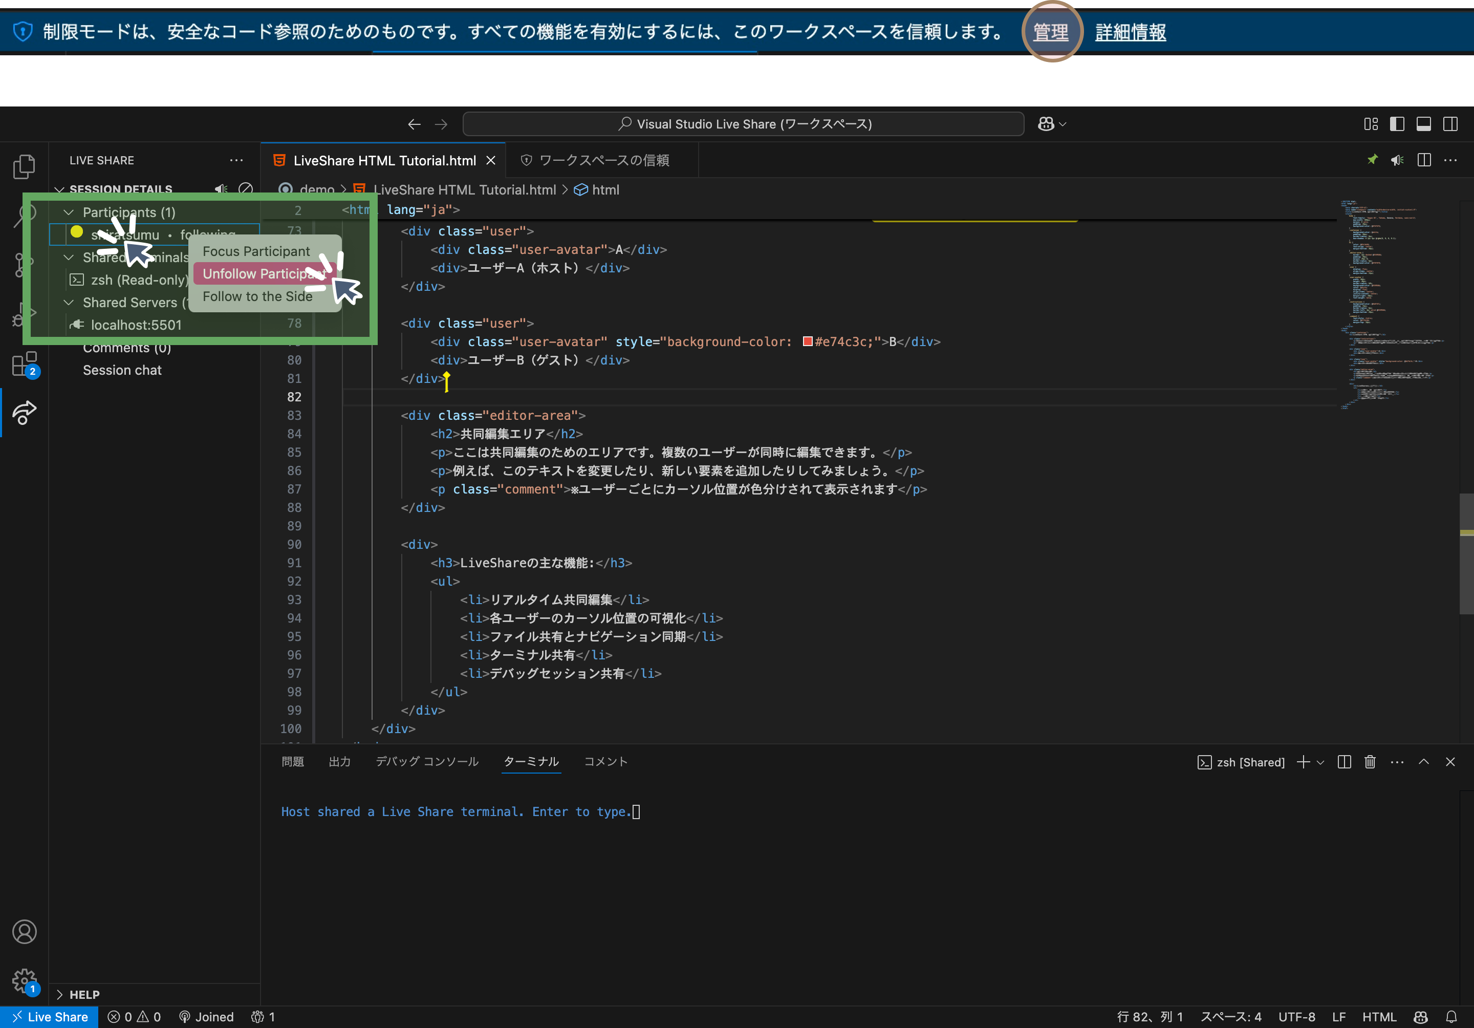Toggle the primary side bar layout button
This screenshot has height=1028, width=1474.
point(1397,124)
